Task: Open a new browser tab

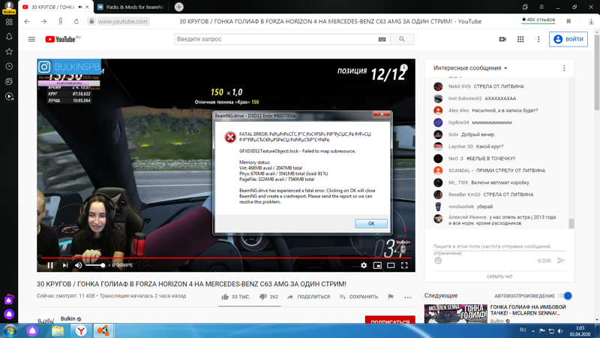Action: coord(178,7)
